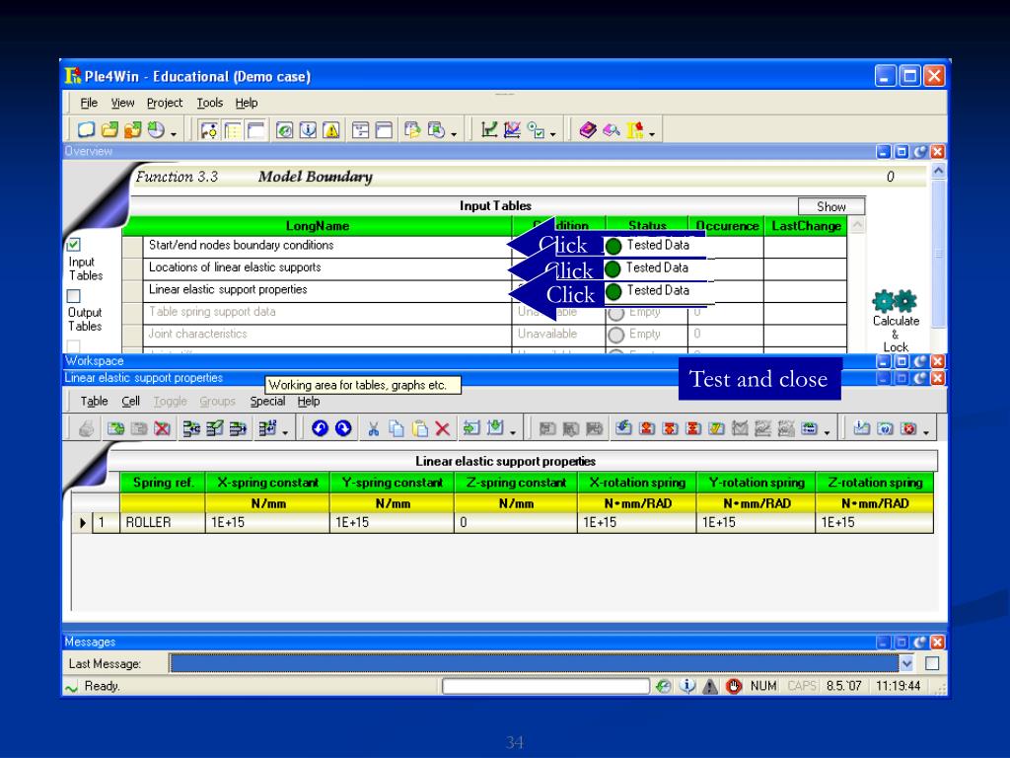Expand the dropdown arrow after the cut-paste icon group
Image resolution: width=1010 pixels, height=758 pixels.
coord(513,432)
